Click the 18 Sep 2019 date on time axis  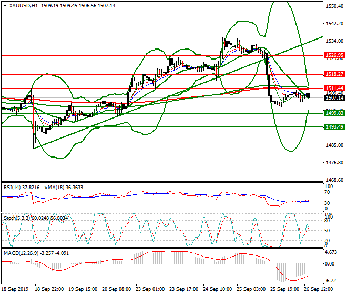pos(15,289)
